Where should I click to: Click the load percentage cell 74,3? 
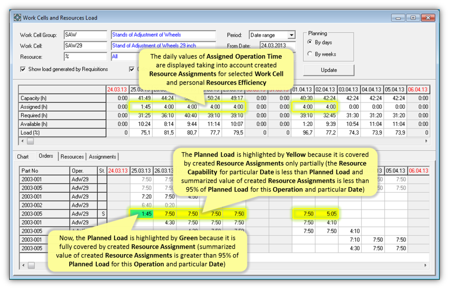(349, 133)
